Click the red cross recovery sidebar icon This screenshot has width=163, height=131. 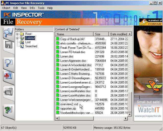pyautogui.click(x=8, y=76)
